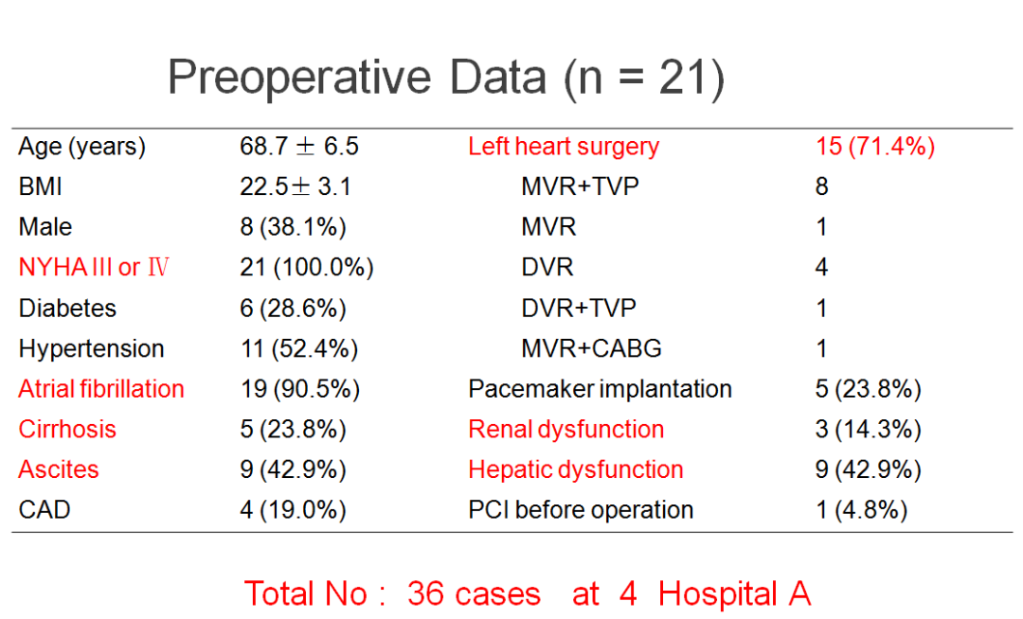
Task: Select the red Atrial fibrillation label
Action: point(101,389)
